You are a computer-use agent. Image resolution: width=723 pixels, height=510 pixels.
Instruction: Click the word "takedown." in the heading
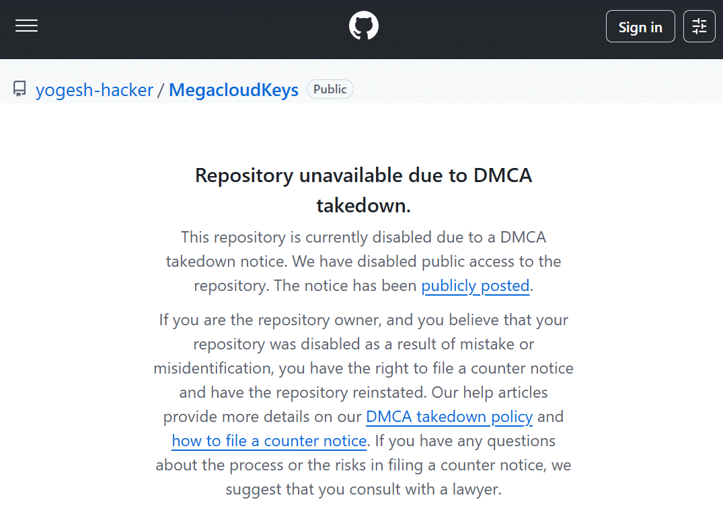point(363,206)
